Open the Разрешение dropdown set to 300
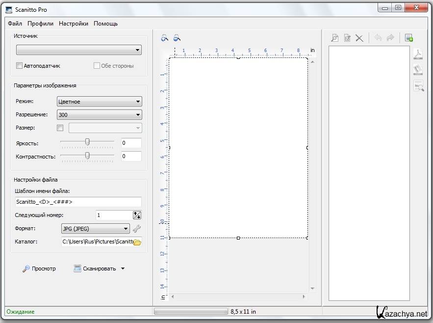Viewport: 433px width, 323px height. click(100, 115)
